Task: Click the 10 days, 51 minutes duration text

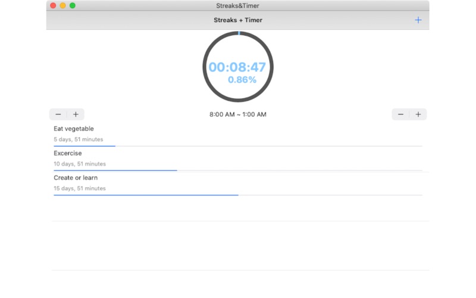Action: click(80, 164)
